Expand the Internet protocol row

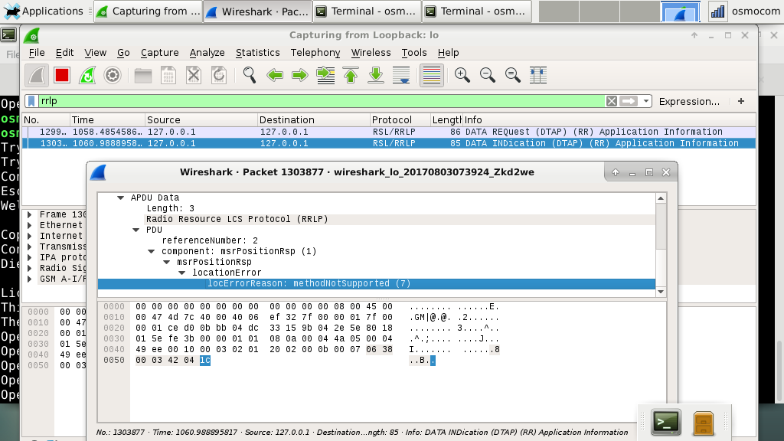click(x=30, y=236)
